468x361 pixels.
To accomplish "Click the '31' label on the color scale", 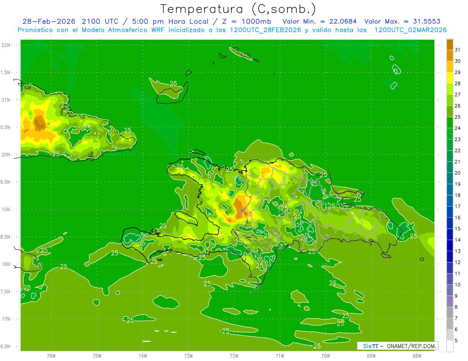I will (x=458, y=50).
